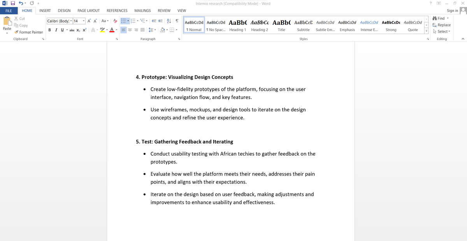Open the Font dialog launcher

coord(117,39)
